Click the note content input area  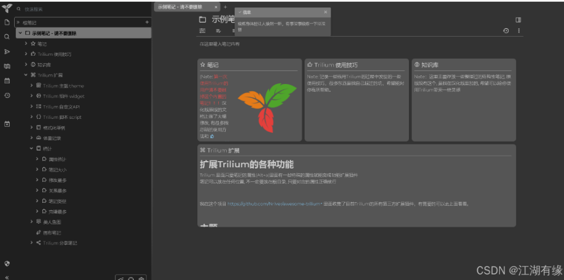pos(360,44)
